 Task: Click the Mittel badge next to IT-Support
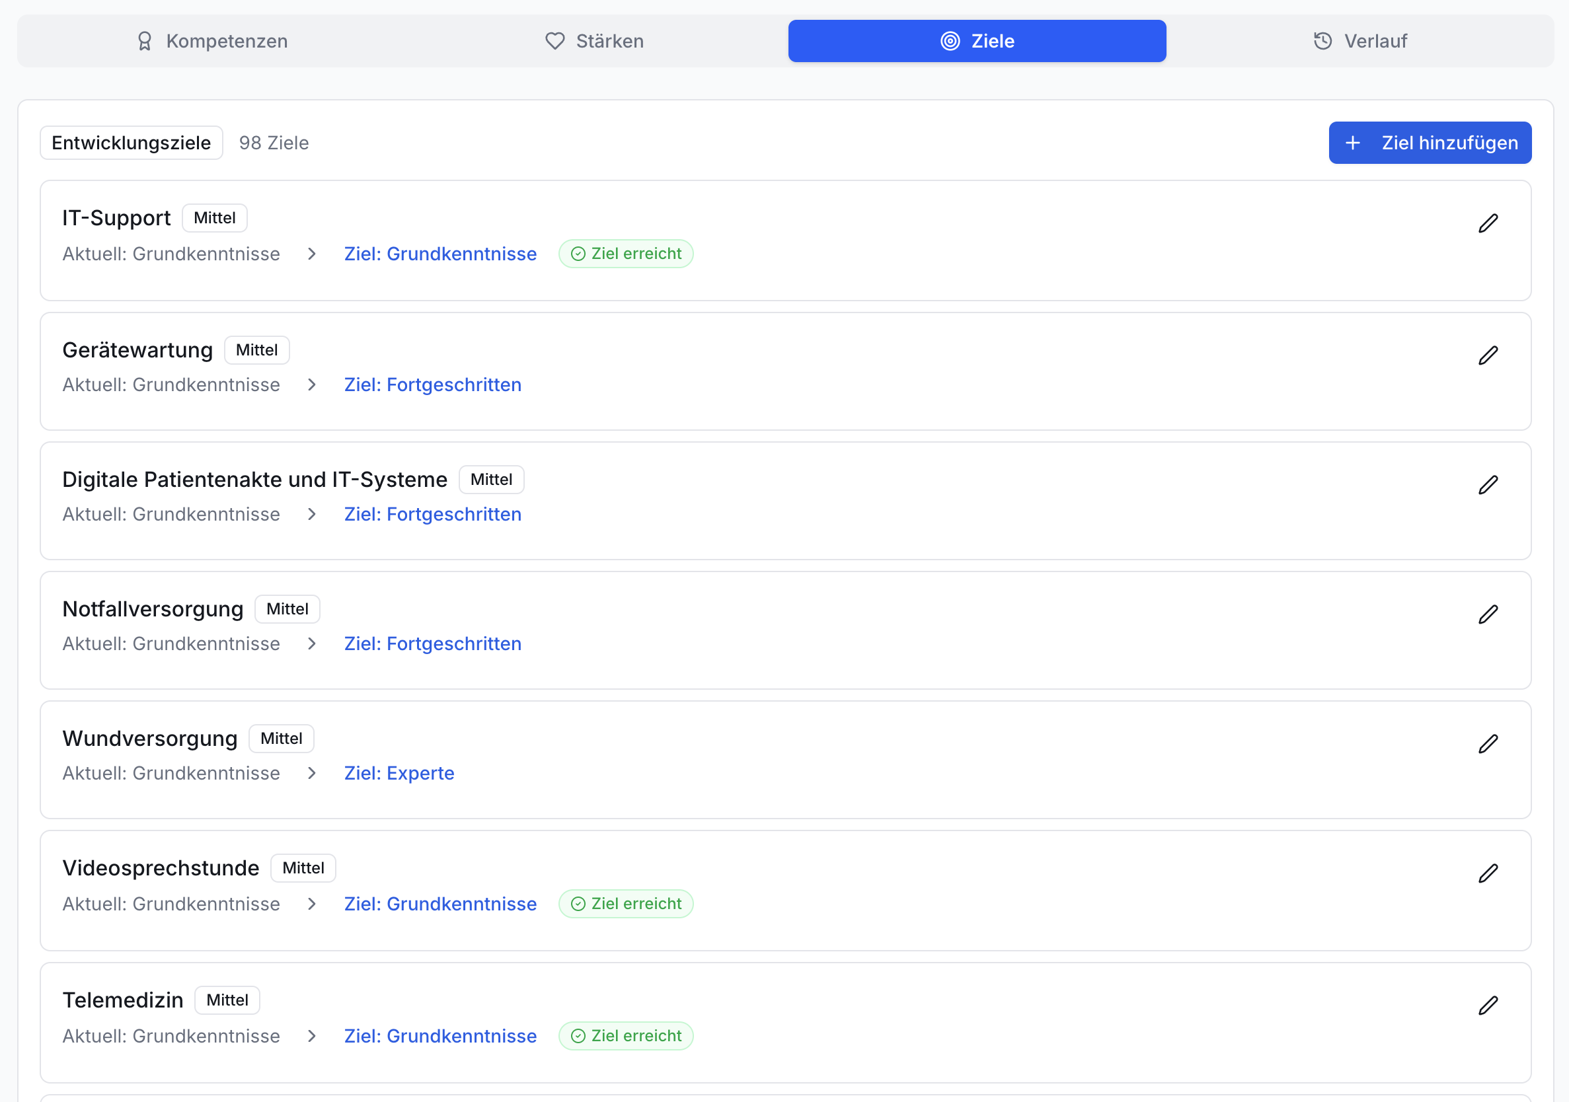click(x=215, y=218)
